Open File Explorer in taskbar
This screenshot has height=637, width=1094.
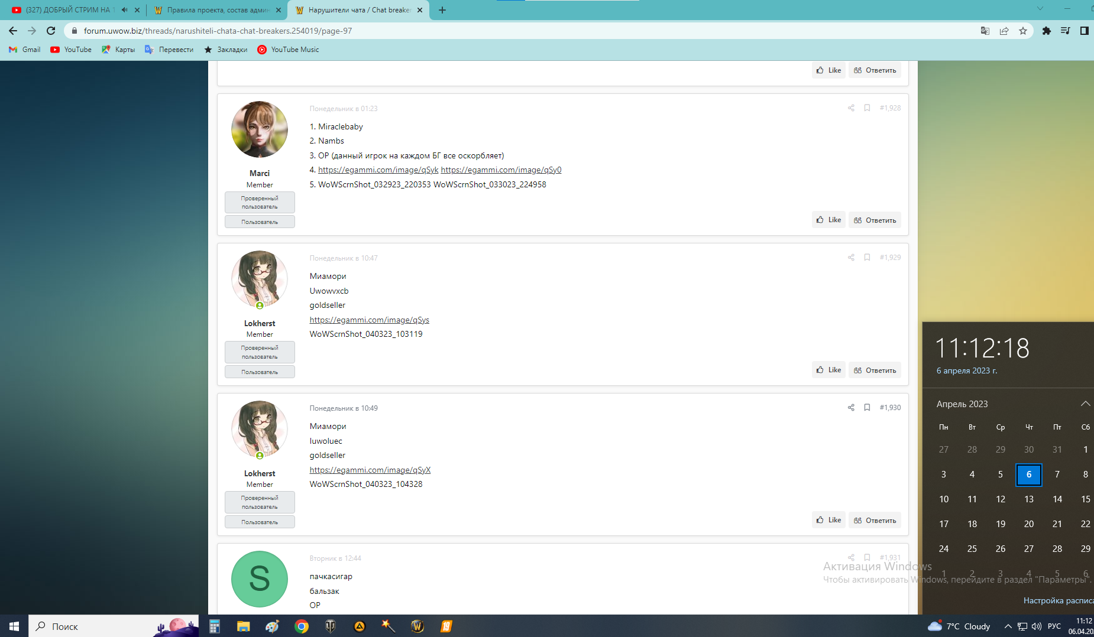[243, 626]
